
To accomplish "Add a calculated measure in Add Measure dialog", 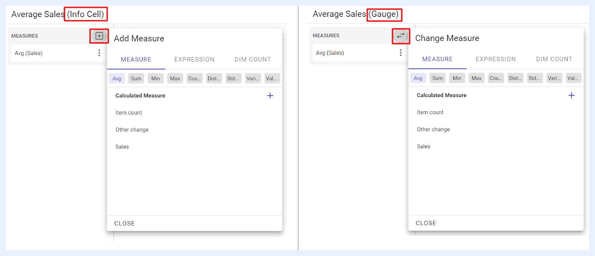I will [270, 96].
